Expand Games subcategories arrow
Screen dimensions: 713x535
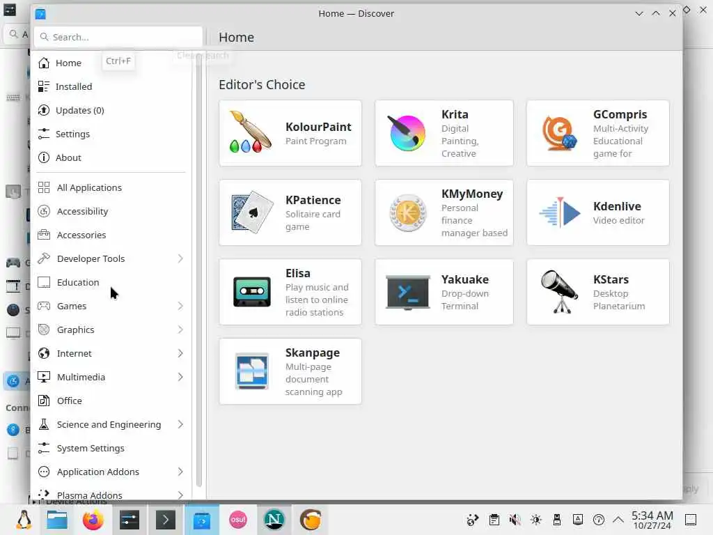[180, 306]
